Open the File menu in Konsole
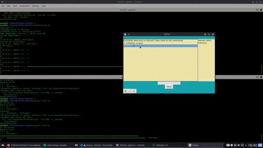This screenshot has width=263, height=148. pyautogui.click(x=3, y=6)
